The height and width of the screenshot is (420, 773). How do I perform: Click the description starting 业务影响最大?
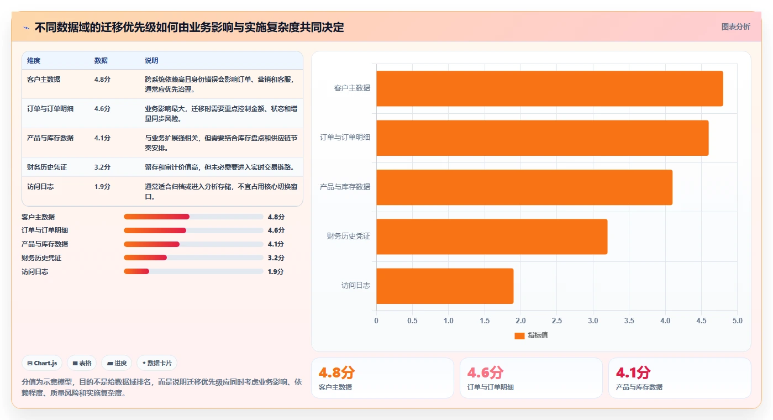point(221,114)
